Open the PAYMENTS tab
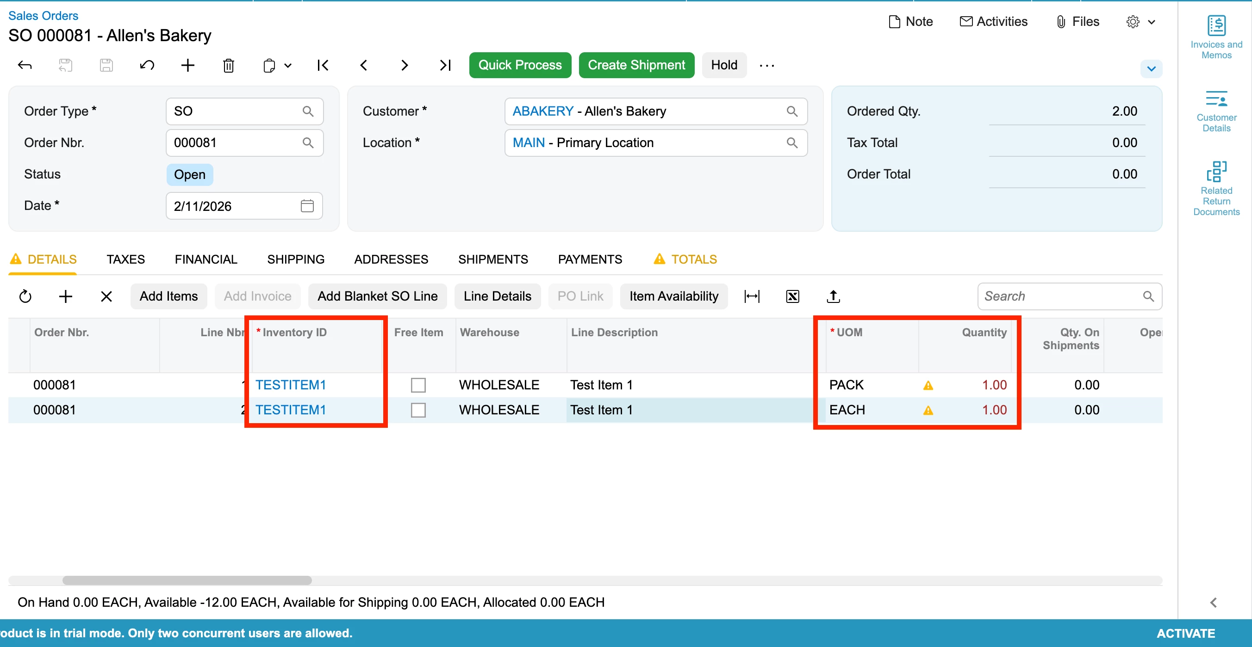The image size is (1252, 647). (590, 259)
